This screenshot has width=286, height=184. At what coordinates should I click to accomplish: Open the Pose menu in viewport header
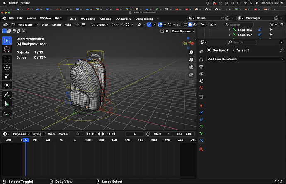tap(68, 25)
